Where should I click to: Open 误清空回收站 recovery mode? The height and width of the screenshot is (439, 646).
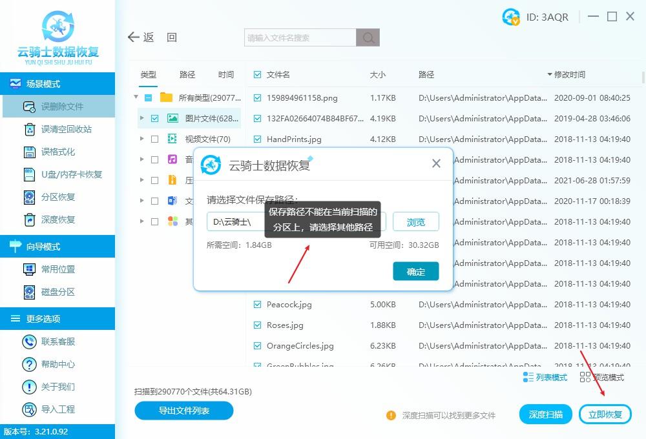58,129
